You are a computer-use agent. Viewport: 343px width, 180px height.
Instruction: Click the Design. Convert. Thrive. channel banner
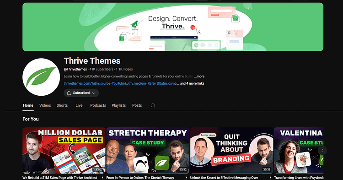tap(173, 27)
